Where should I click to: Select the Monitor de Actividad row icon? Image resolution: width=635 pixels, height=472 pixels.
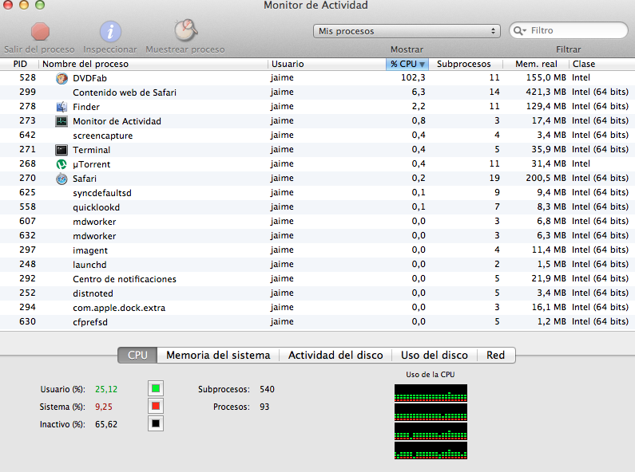pos(62,121)
